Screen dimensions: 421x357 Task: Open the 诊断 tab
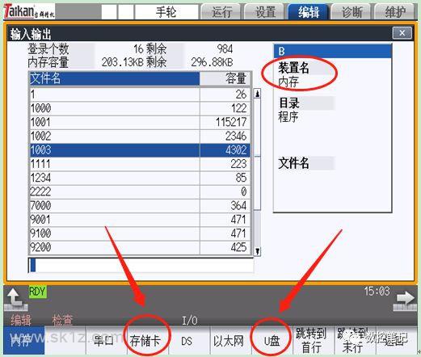coord(352,12)
